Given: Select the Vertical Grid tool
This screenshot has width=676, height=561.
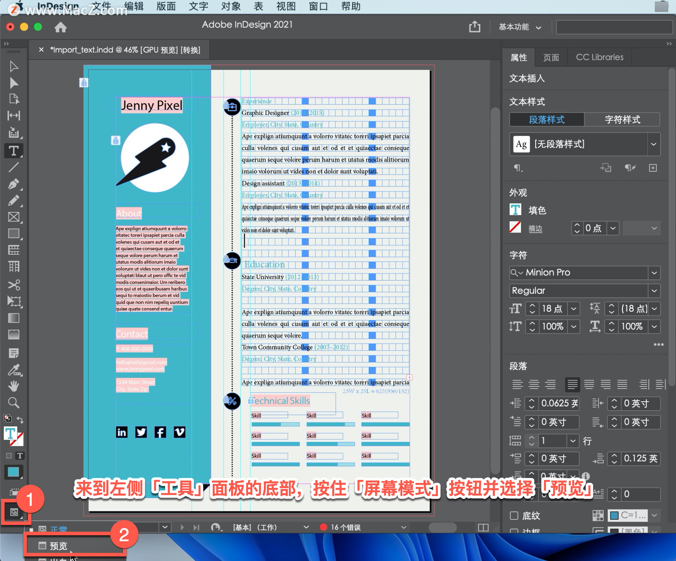Looking at the screenshot, I should (x=14, y=266).
